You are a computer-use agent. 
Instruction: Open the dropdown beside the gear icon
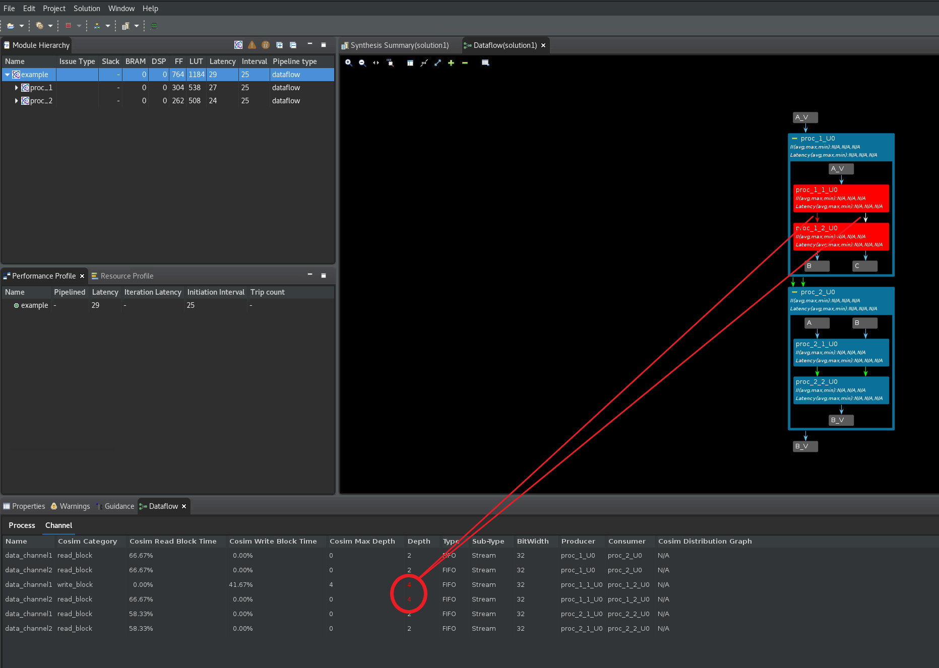click(50, 26)
